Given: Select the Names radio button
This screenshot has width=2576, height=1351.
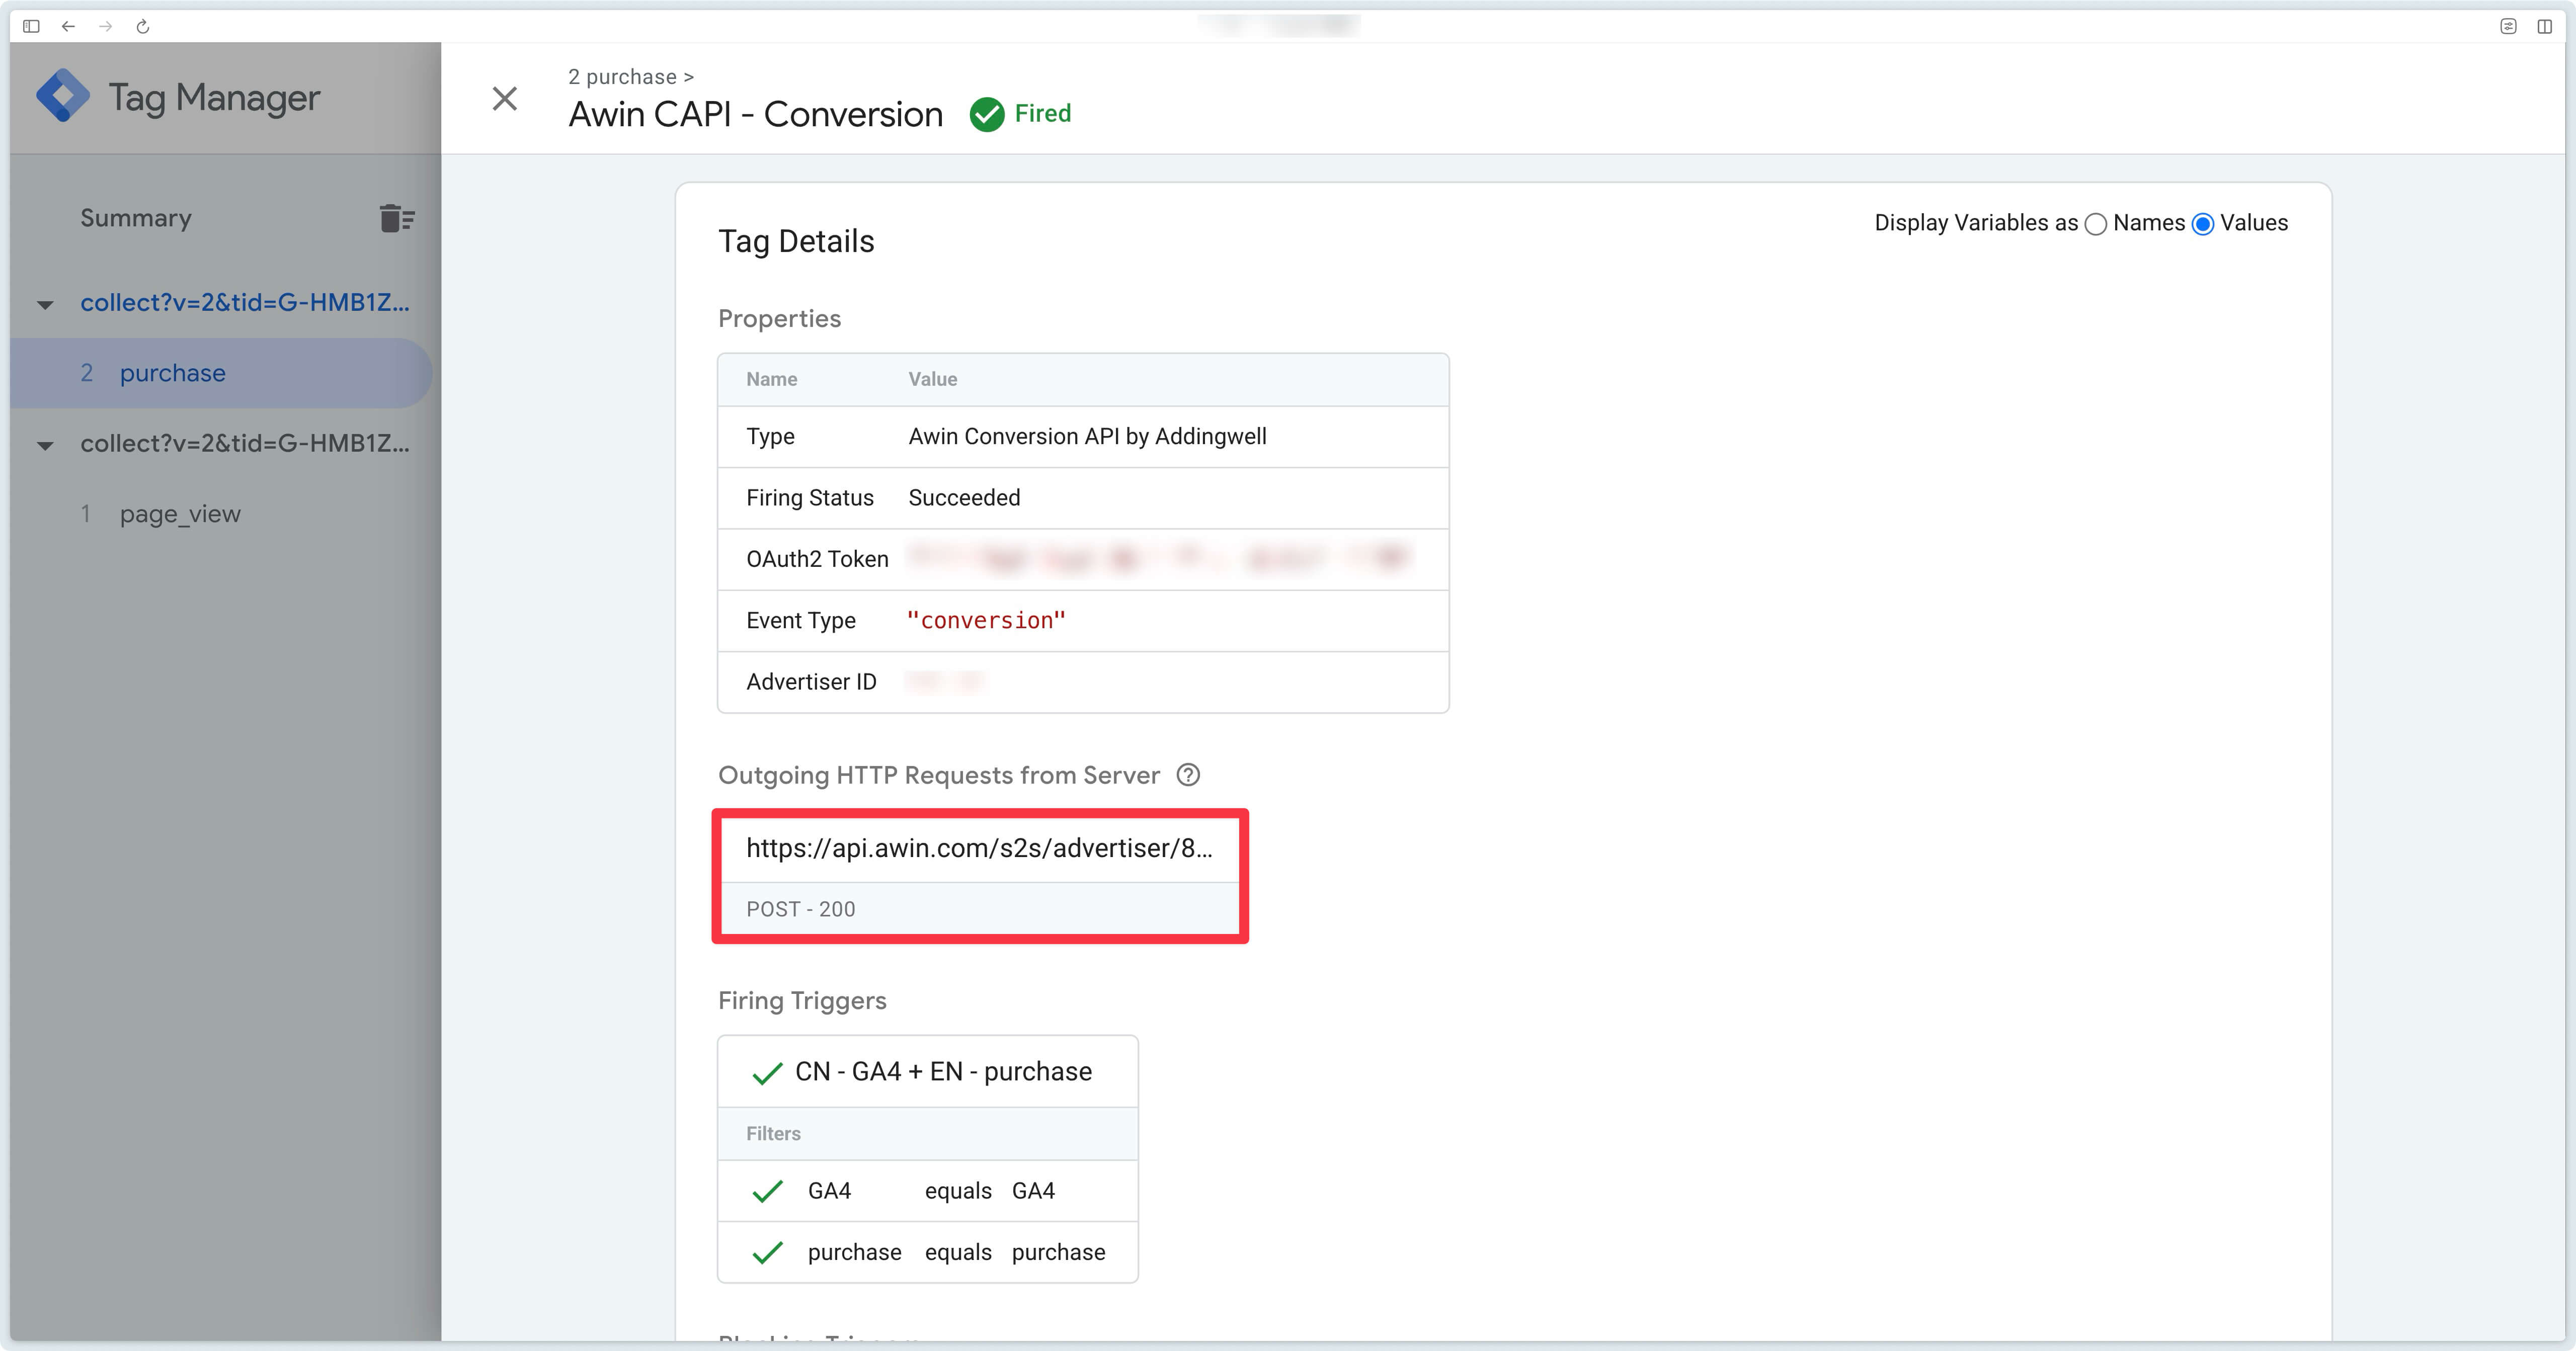Looking at the screenshot, I should coord(2096,224).
